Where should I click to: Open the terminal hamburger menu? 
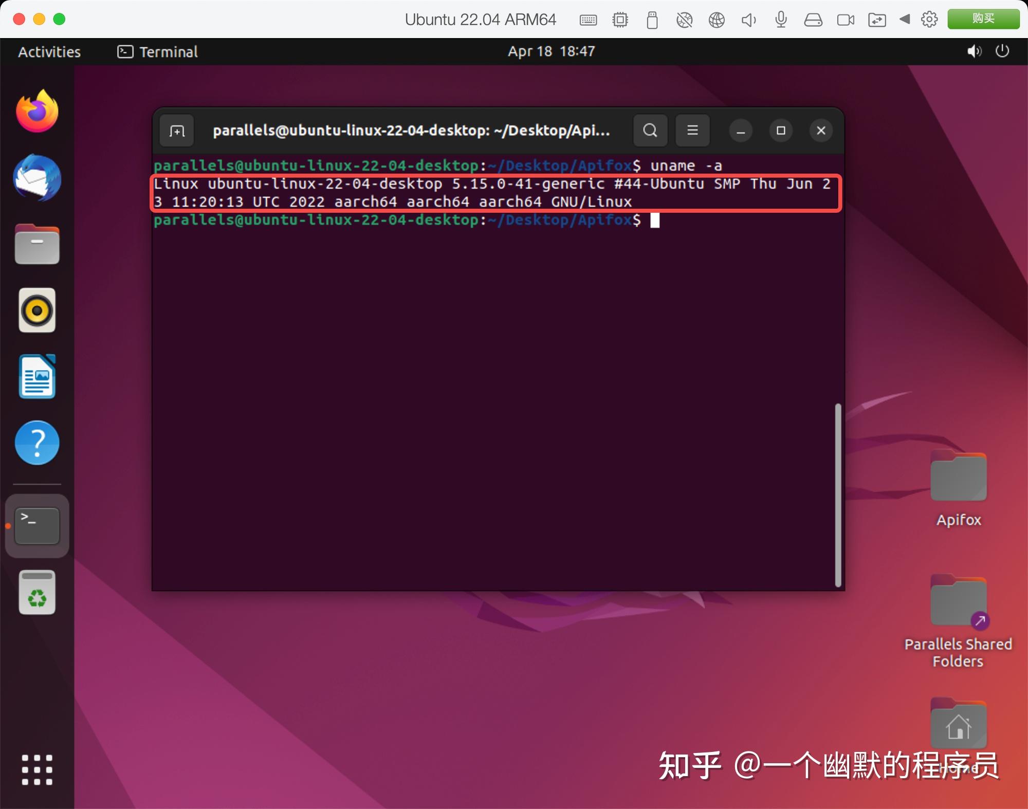[x=692, y=131]
